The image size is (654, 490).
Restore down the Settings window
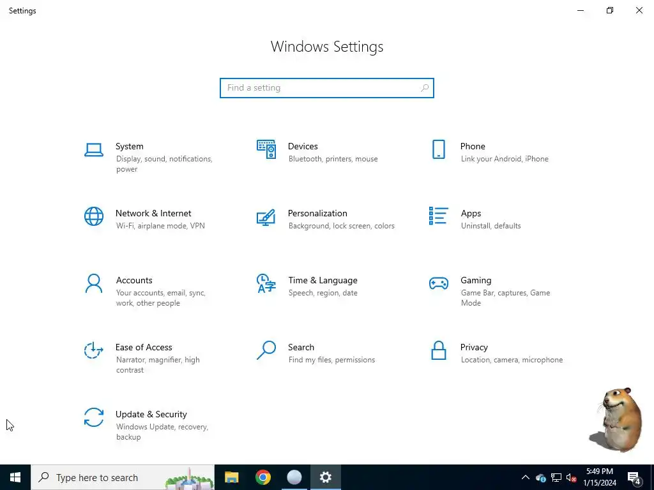(x=610, y=10)
